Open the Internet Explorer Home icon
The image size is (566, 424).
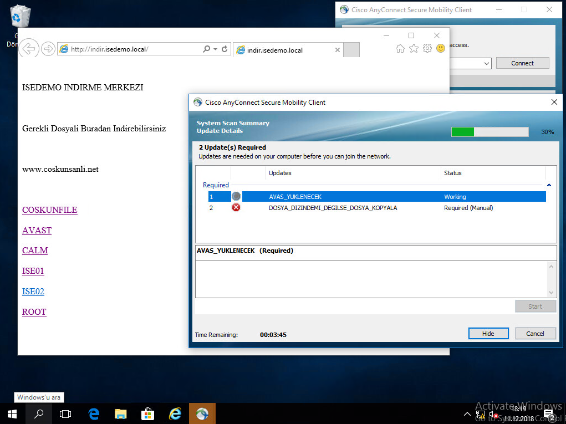400,48
